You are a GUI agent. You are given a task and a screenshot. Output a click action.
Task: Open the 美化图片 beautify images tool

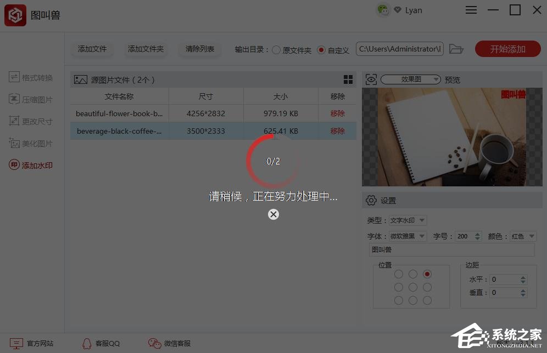coord(31,143)
